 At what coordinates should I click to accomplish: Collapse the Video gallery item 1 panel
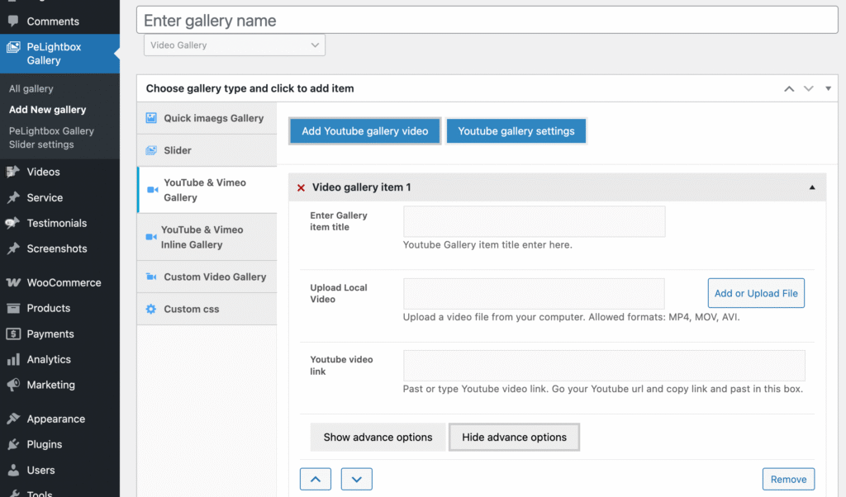pos(813,187)
